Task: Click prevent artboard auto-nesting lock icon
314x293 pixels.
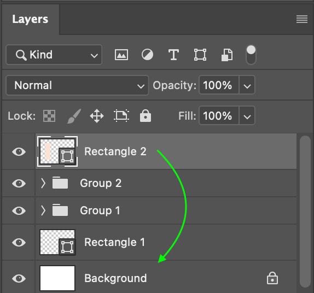Action: (x=121, y=116)
